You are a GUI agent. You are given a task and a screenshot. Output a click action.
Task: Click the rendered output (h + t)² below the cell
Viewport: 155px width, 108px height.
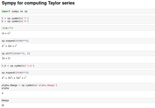6,33
